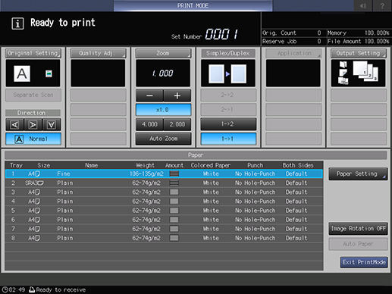Select Normal direction option
392x294 pixels.
33,139
